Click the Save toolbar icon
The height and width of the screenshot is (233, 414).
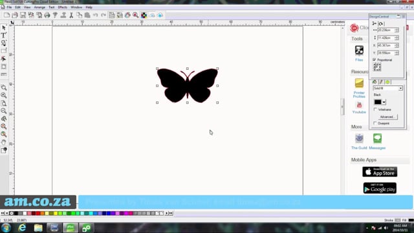pos(23,16)
